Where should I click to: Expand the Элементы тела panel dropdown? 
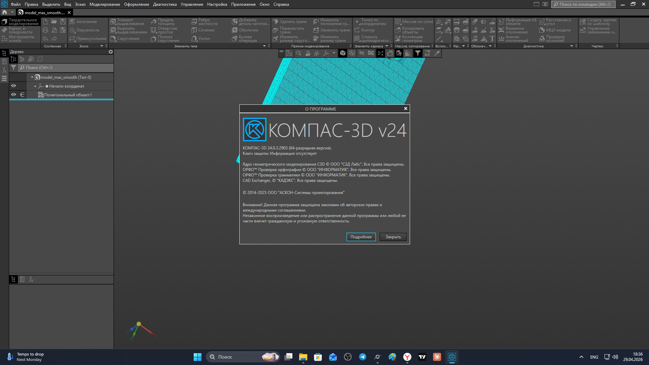[264, 46]
